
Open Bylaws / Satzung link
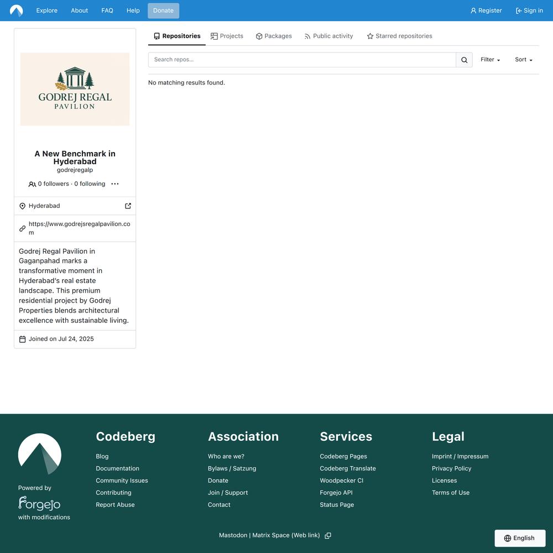[232, 468]
